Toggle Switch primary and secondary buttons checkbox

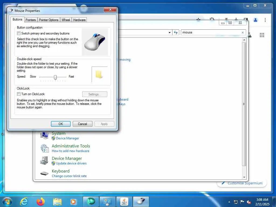[19, 33]
